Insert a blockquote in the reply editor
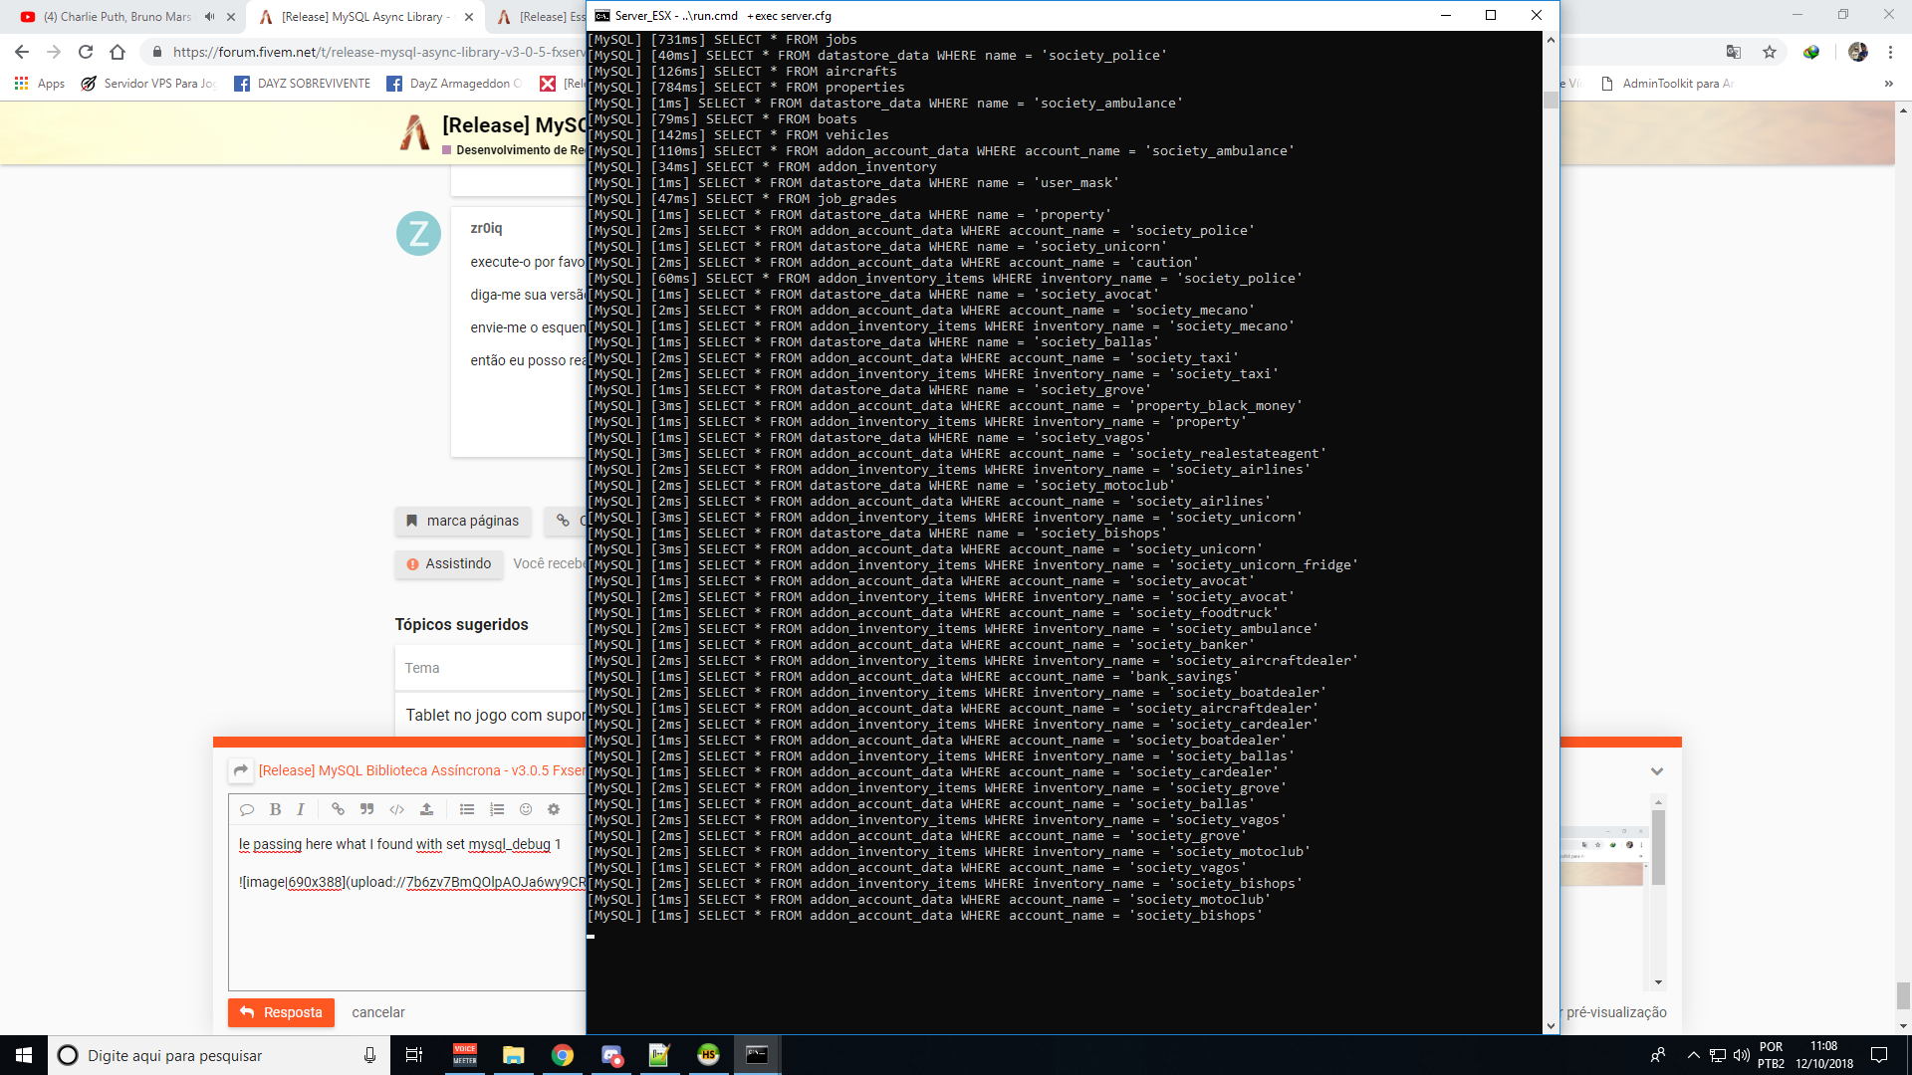Viewport: 1912px width, 1075px height. point(366,809)
